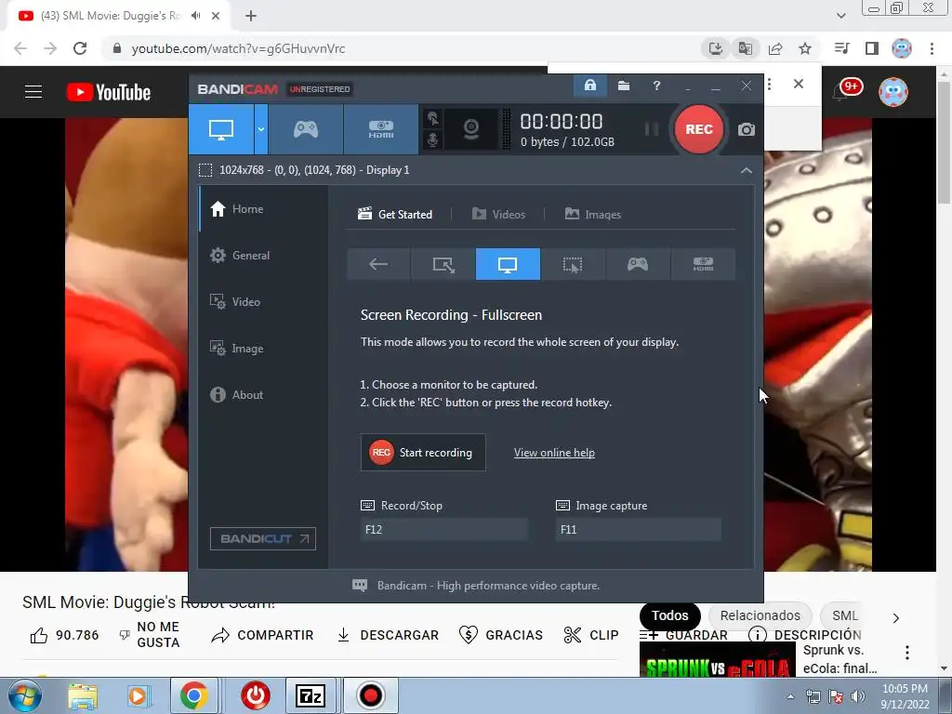Screen dimensions: 952x714
Task: Open About section in Bandicam sidebar
Action: click(247, 394)
